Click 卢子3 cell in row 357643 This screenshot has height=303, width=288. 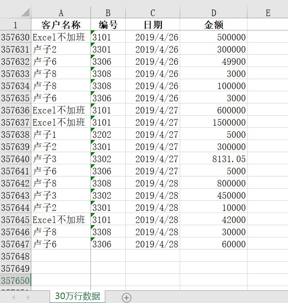click(61, 195)
